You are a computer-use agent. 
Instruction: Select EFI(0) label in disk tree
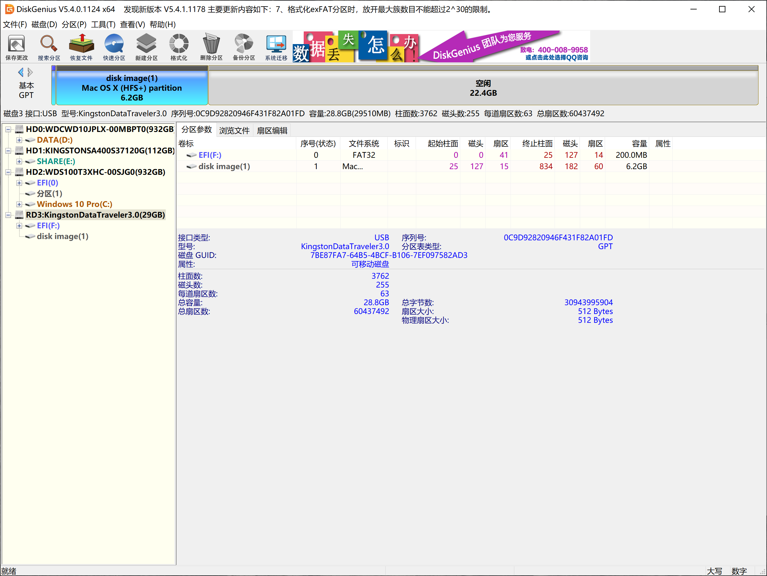pyautogui.click(x=48, y=183)
